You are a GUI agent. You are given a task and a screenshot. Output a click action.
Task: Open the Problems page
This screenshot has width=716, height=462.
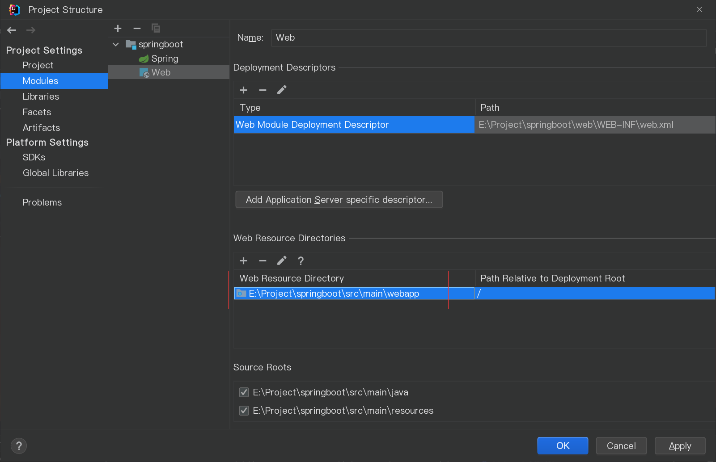tap(42, 202)
